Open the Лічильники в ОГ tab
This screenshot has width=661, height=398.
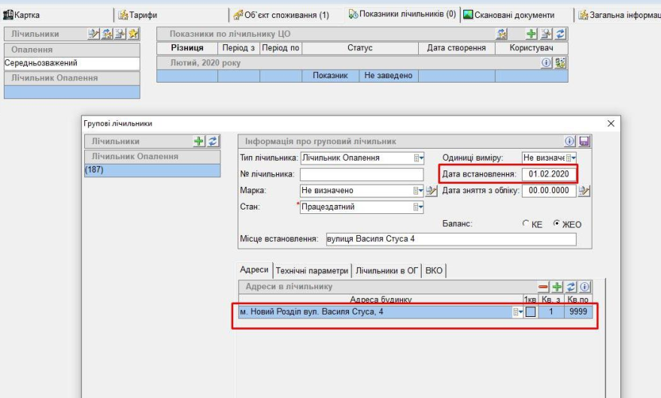point(387,270)
